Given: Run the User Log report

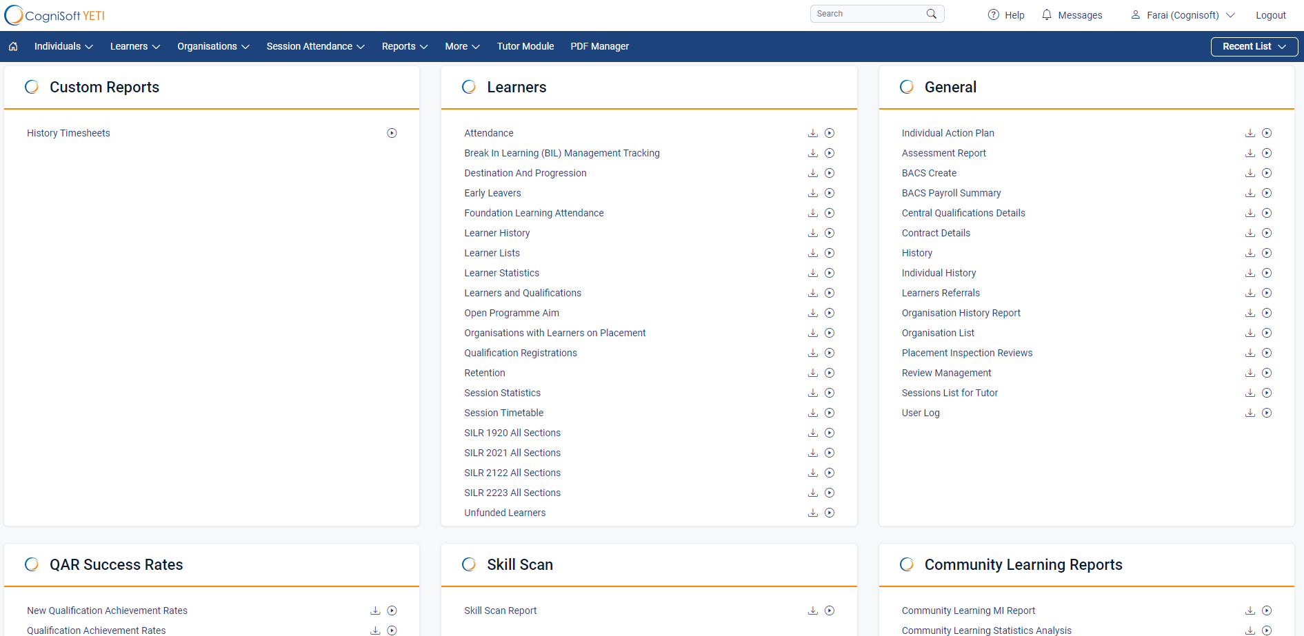Looking at the screenshot, I should (x=1267, y=413).
